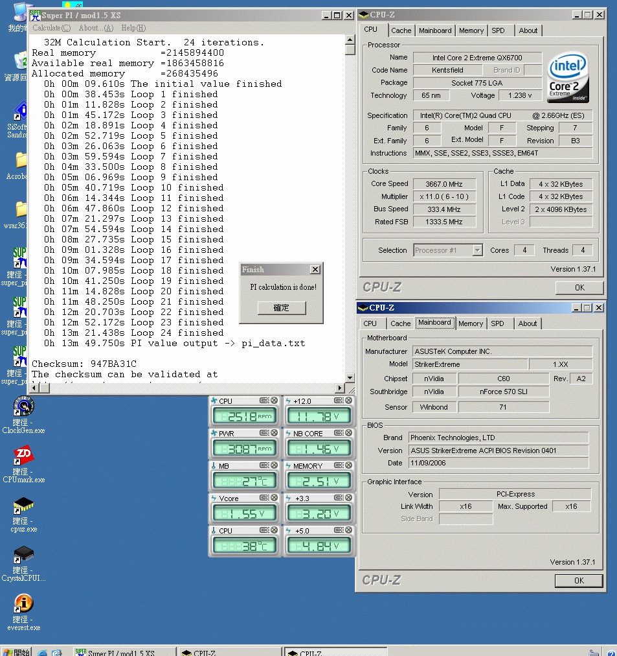Switch to Memory tab in lower CPU-Z

click(x=471, y=323)
